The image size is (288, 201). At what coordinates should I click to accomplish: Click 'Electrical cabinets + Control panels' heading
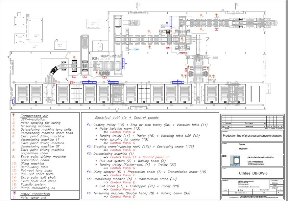pyautogui.click(x=127, y=118)
